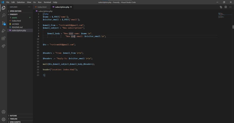This screenshot has width=234, height=123.
Task: Minimize the VS Code window
Action: pos(217,2)
